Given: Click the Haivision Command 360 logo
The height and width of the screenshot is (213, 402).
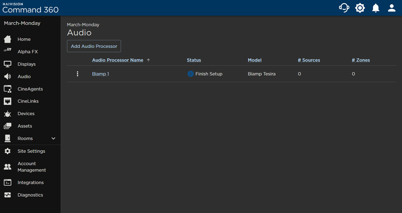Looking at the screenshot, I should 30,8.
